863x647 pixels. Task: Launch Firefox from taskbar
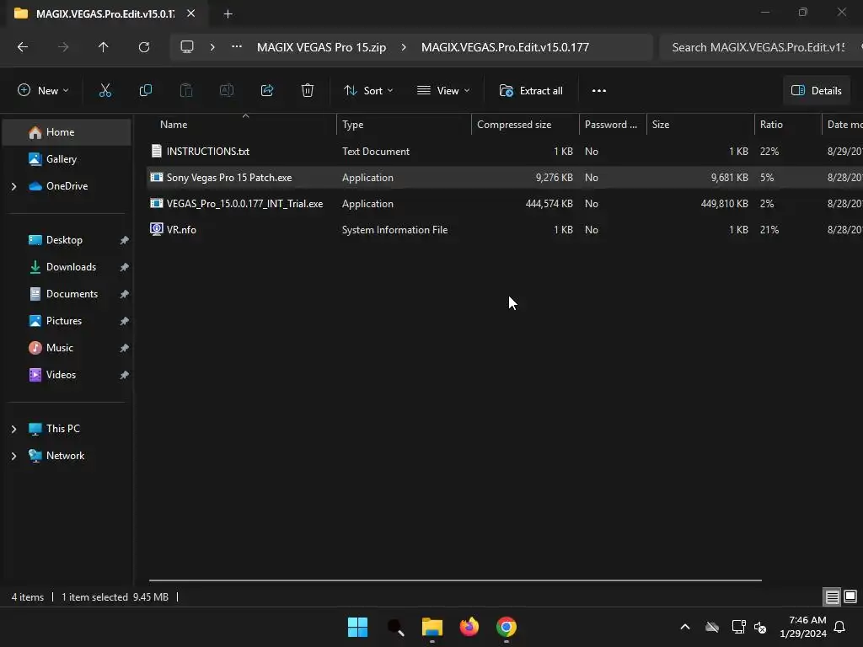[x=469, y=627]
